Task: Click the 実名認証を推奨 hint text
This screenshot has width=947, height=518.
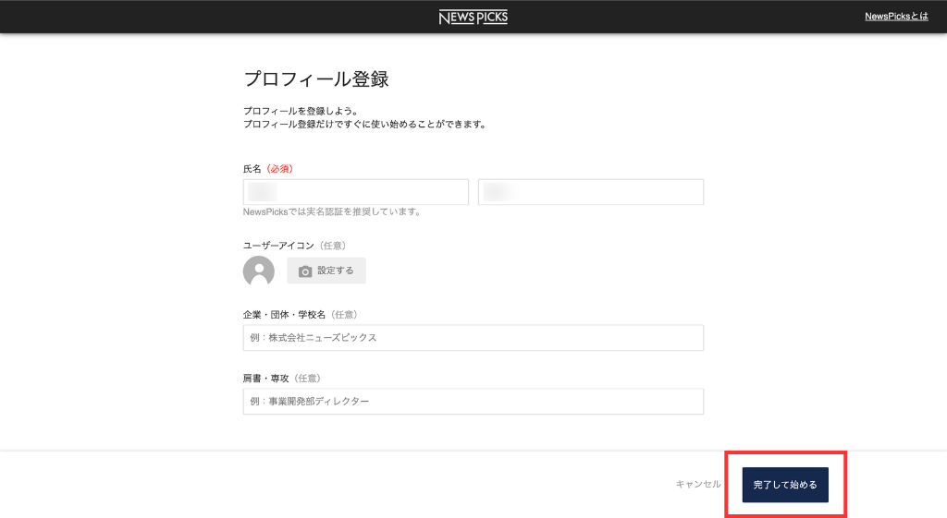Action: [331, 211]
